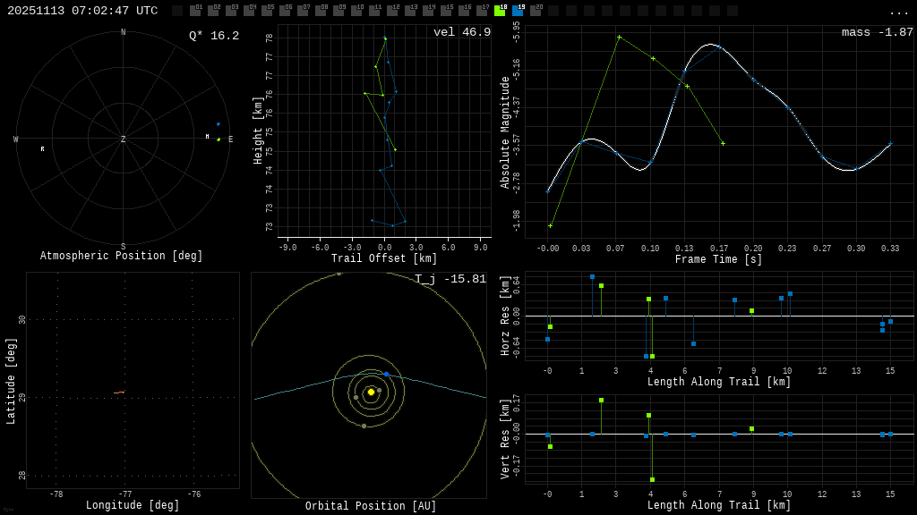
Task: Click the T_j -15.81 readout
Action: pyautogui.click(x=450, y=279)
